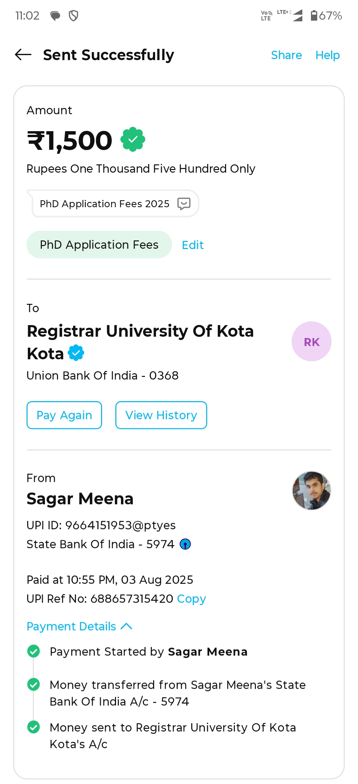Copy the UPI reference number
This screenshot has width=358, height=784.
pyautogui.click(x=191, y=599)
